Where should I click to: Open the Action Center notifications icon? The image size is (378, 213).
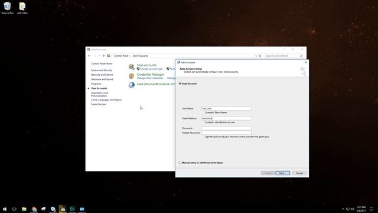(x=372, y=209)
